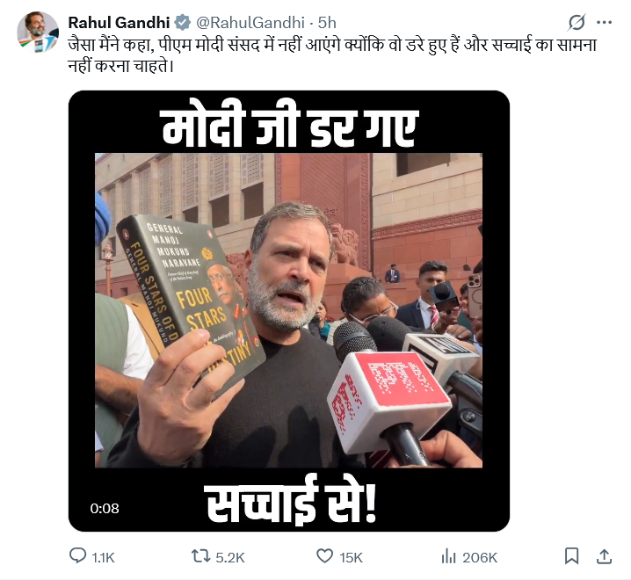Click the Hindi tweet text body
The image size is (631, 580).
pos(332,55)
